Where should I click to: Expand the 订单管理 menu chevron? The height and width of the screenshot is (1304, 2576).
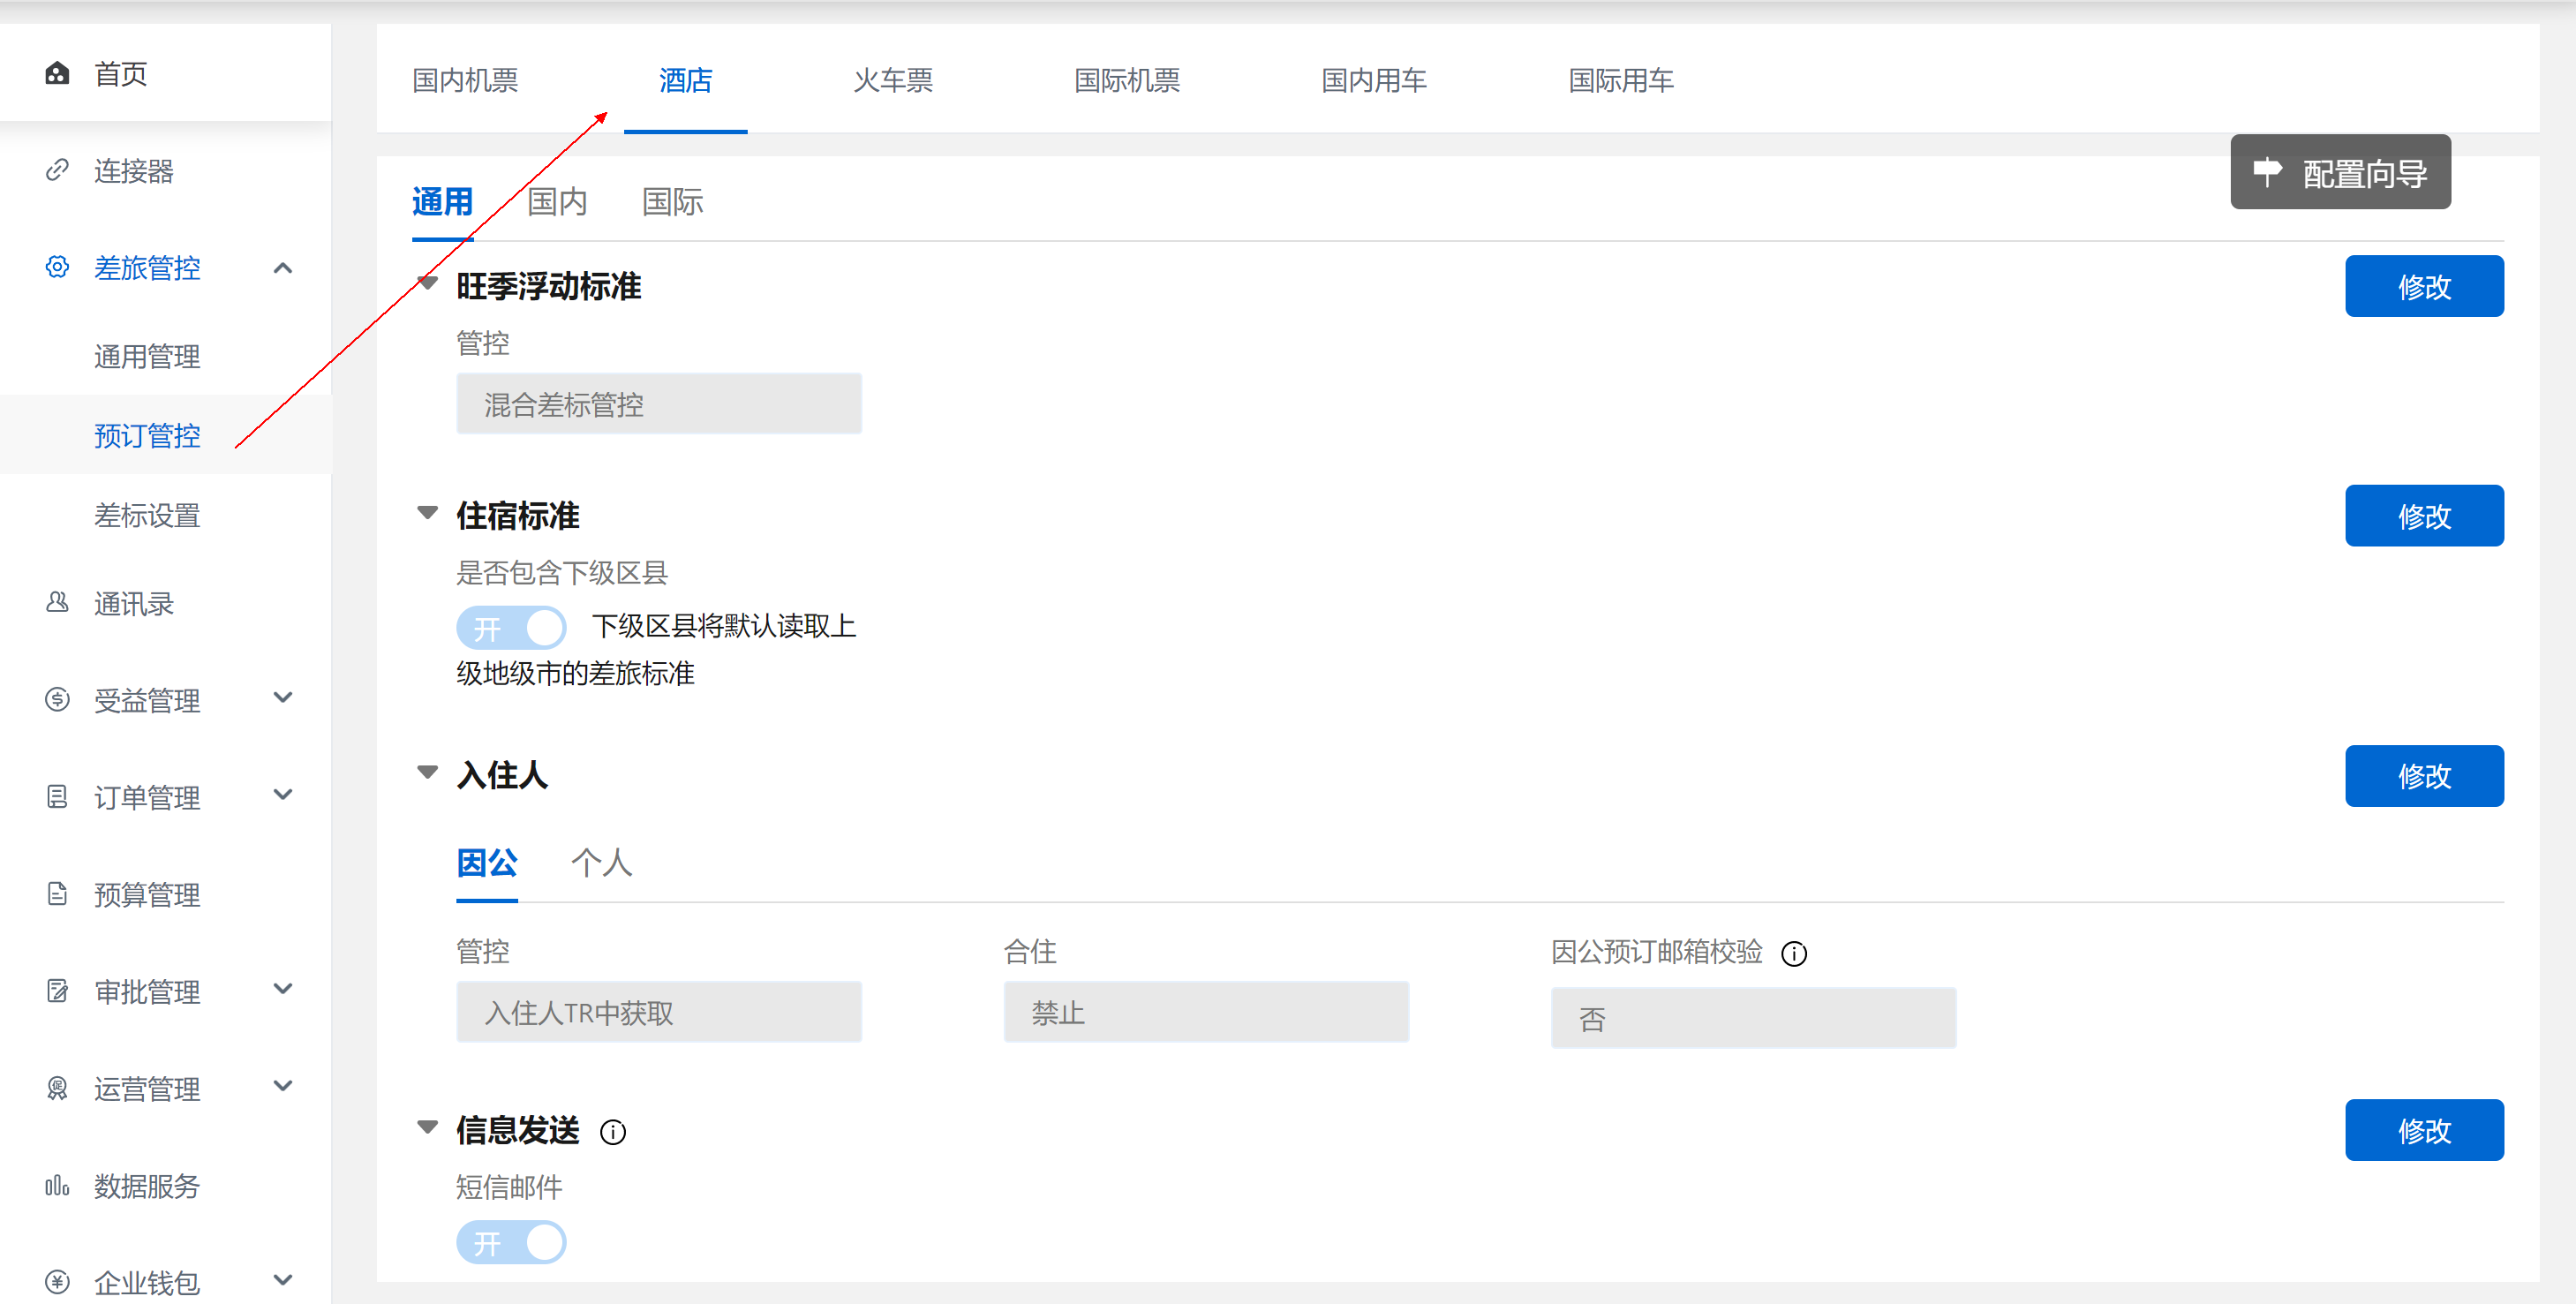[x=283, y=795]
